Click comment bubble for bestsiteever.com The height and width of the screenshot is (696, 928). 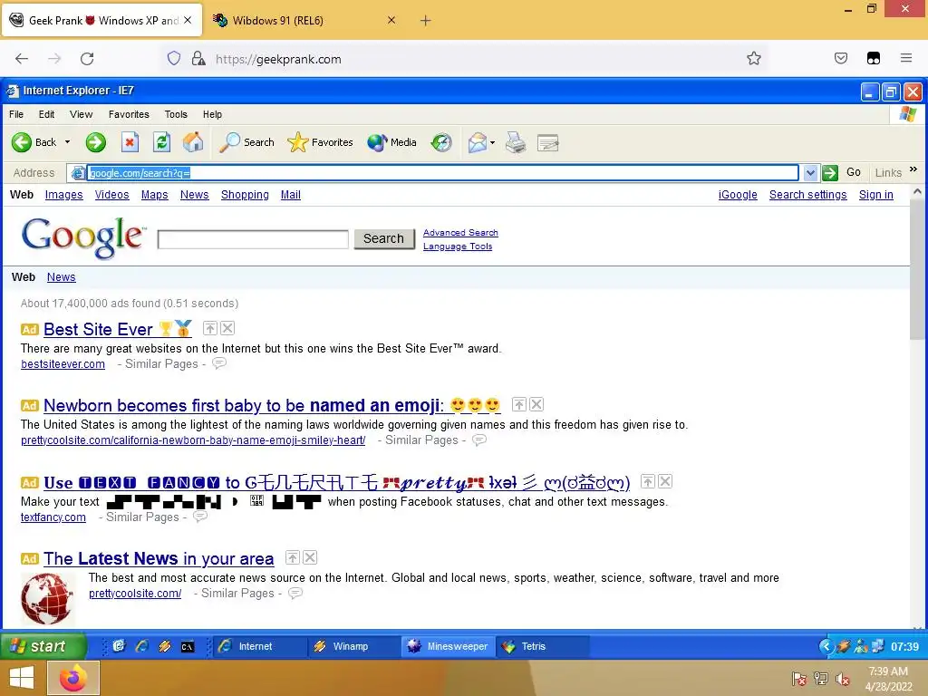(x=219, y=362)
